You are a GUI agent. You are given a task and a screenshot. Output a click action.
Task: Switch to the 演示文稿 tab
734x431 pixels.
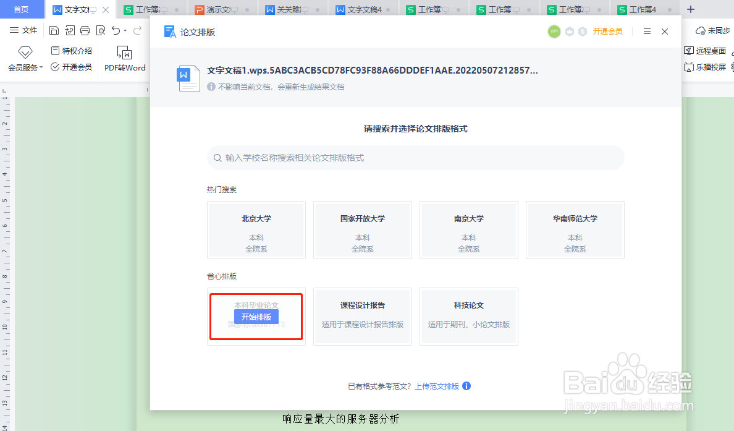pyautogui.click(x=222, y=9)
